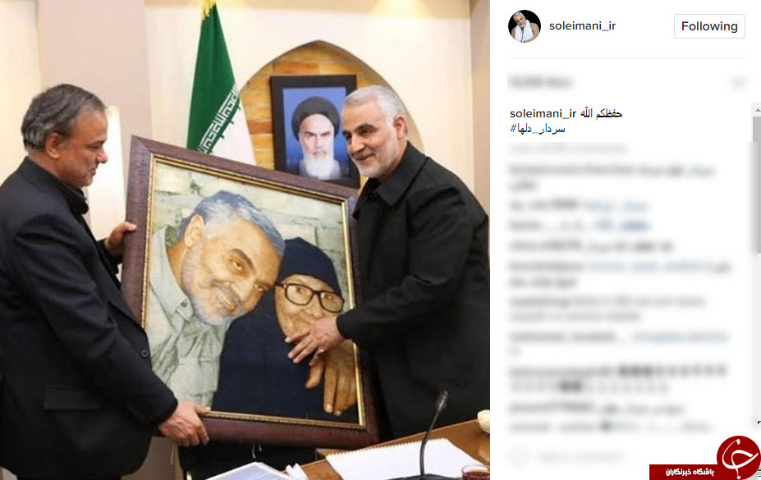Click the red circular news agency logo
The height and width of the screenshot is (480, 761).
pyautogui.click(x=739, y=457)
